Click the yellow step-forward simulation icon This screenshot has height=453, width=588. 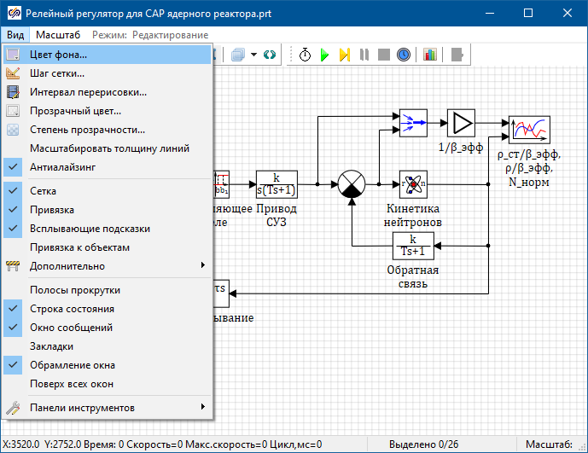click(x=345, y=55)
